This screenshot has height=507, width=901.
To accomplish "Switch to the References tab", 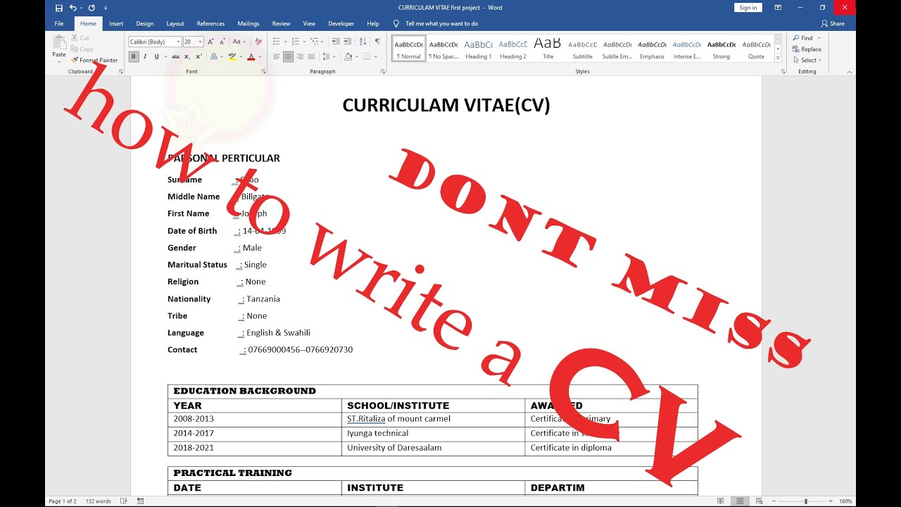I will tap(211, 23).
